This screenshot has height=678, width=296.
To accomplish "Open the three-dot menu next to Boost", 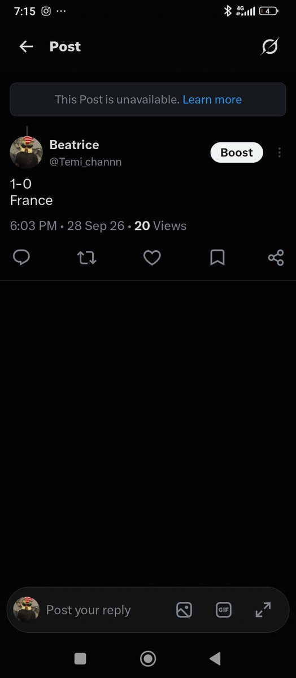I will click(279, 153).
